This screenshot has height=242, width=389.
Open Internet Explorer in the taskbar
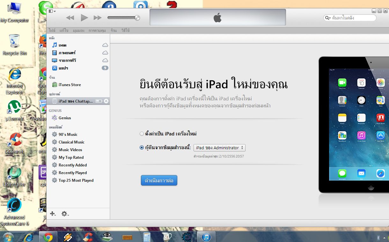click(x=29, y=237)
